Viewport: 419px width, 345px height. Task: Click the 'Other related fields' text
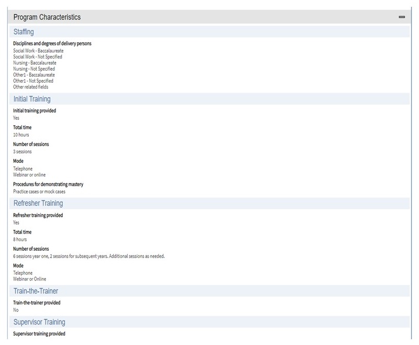point(30,87)
